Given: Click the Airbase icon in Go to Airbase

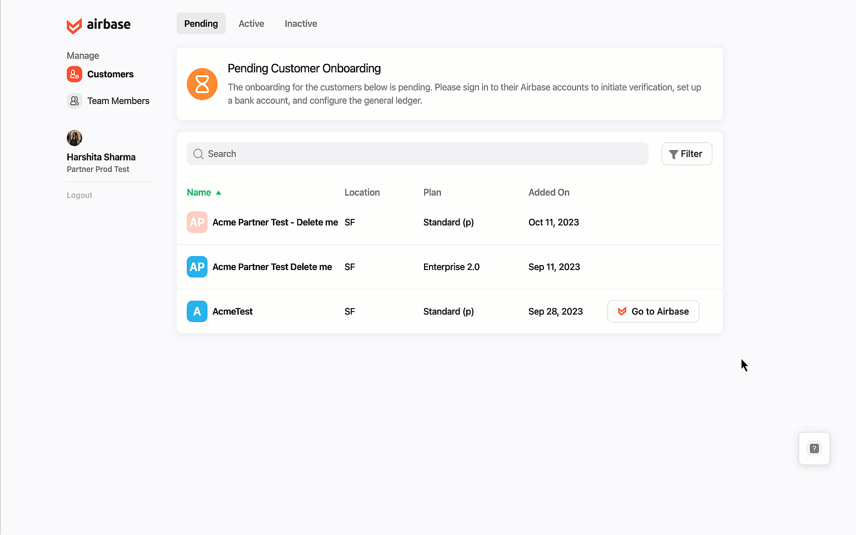Looking at the screenshot, I should click(622, 312).
